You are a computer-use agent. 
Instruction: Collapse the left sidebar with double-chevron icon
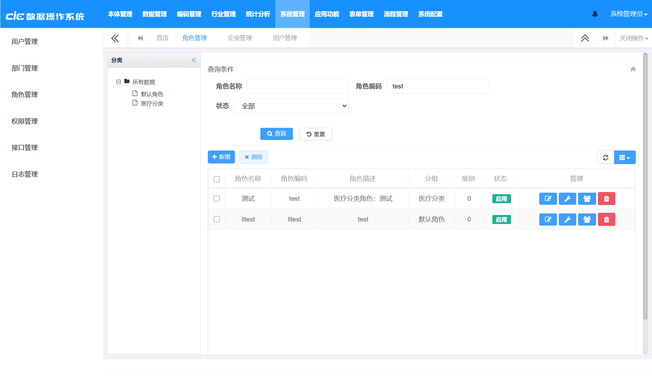click(x=115, y=38)
